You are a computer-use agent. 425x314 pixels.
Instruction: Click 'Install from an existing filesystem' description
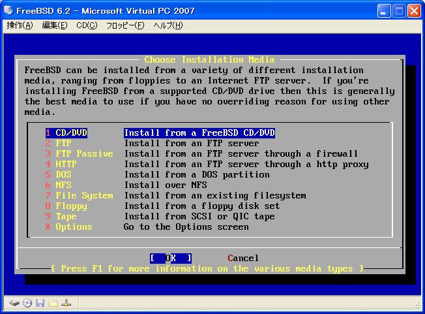(215, 195)
